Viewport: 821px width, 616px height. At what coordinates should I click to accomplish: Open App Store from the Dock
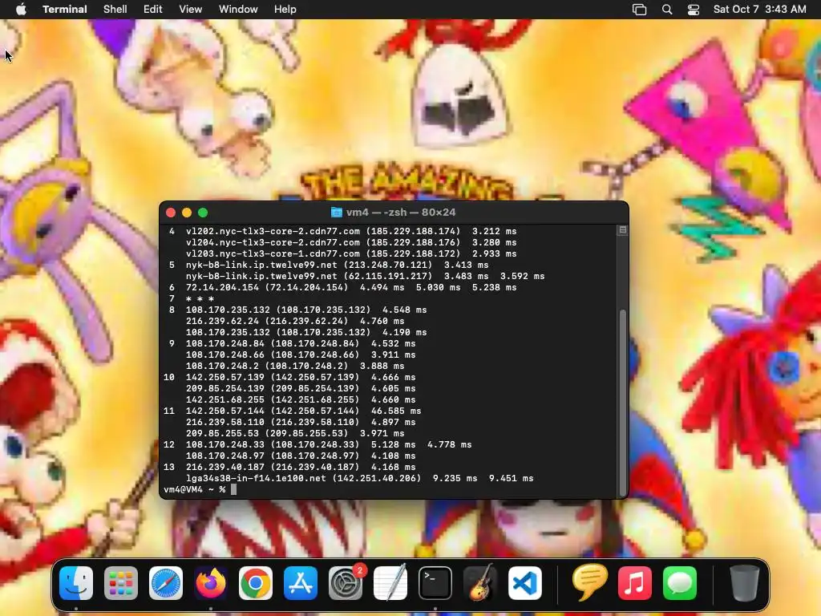click(301, 583)
